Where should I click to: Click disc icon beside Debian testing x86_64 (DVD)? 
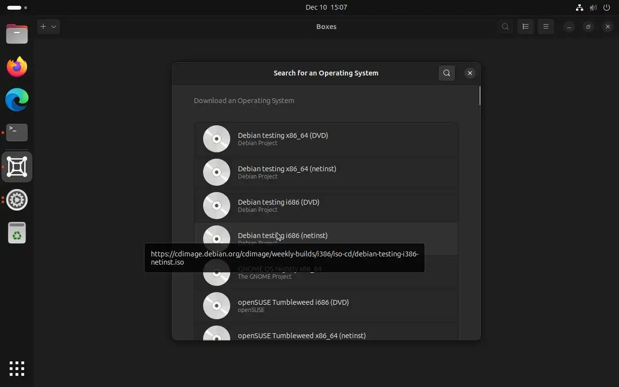tap(217, 139)
